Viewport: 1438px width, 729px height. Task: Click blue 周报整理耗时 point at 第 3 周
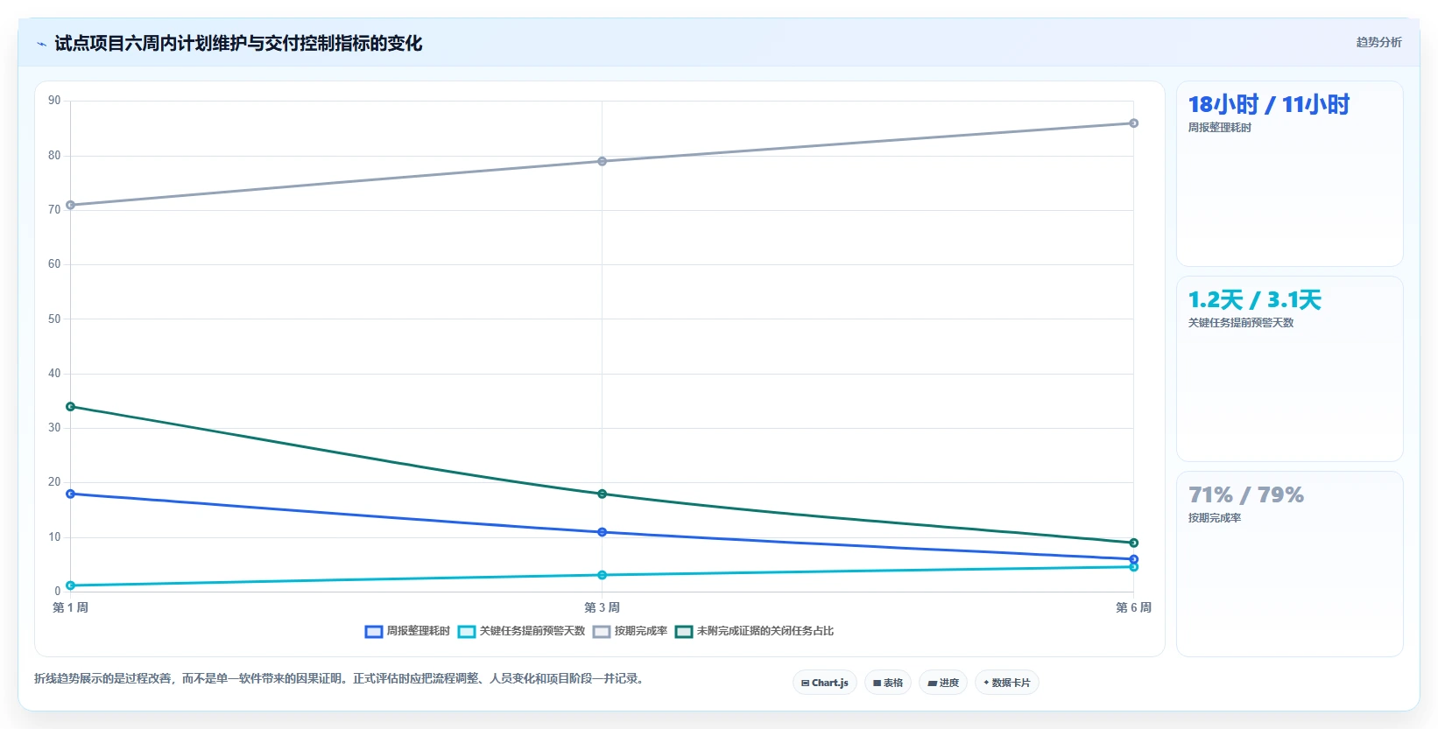coord(602,532)
